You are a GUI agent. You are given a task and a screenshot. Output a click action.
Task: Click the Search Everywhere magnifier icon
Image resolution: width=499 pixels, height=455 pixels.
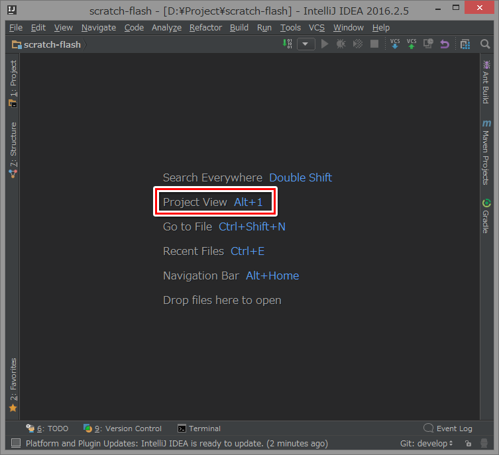(485, 44)
